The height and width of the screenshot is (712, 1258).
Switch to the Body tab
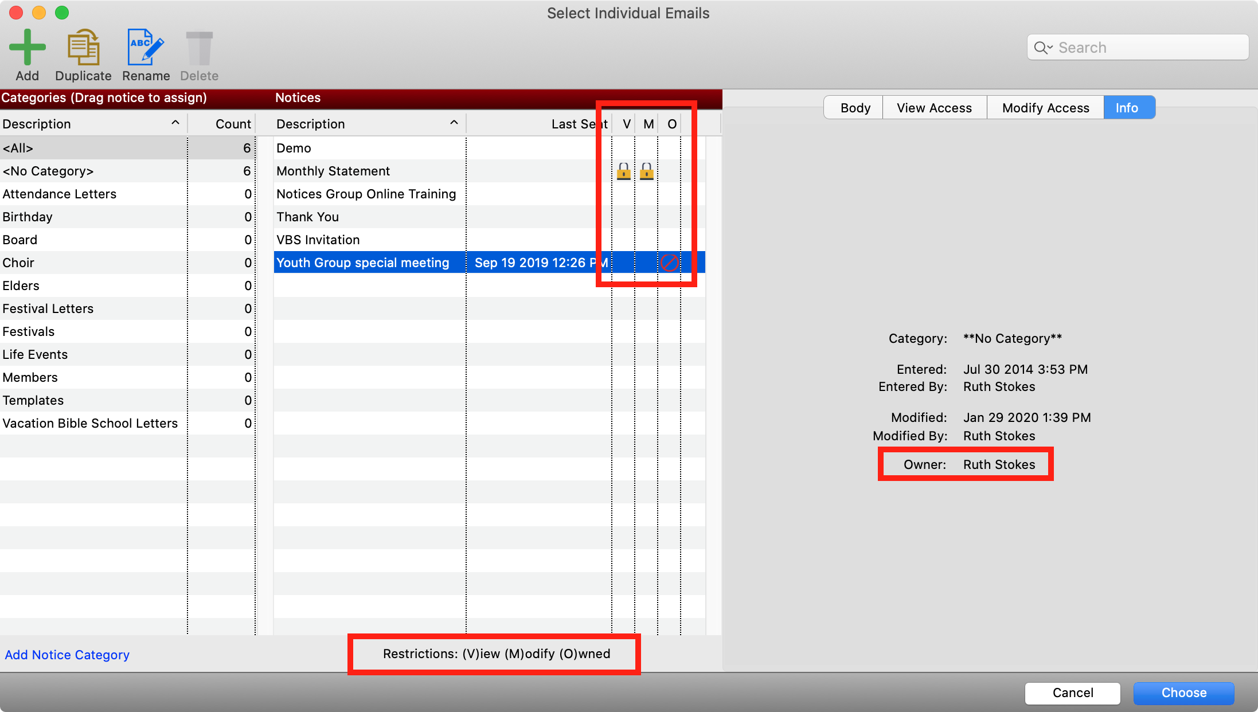(x=855, y=108)
